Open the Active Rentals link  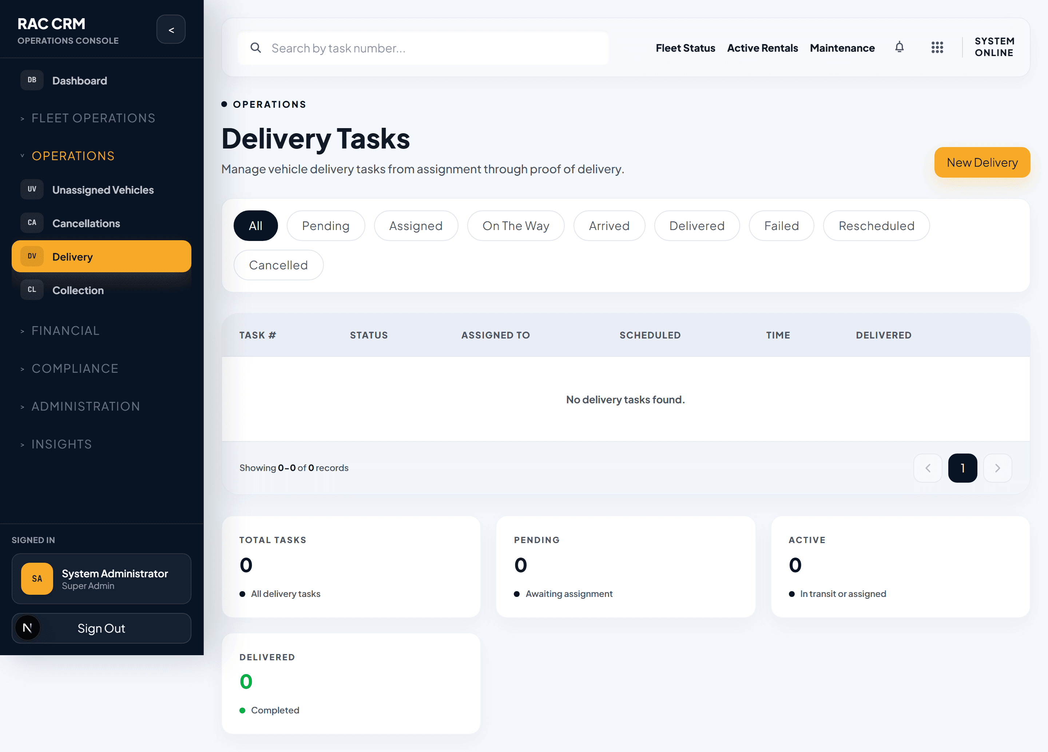tap(762, 48)
